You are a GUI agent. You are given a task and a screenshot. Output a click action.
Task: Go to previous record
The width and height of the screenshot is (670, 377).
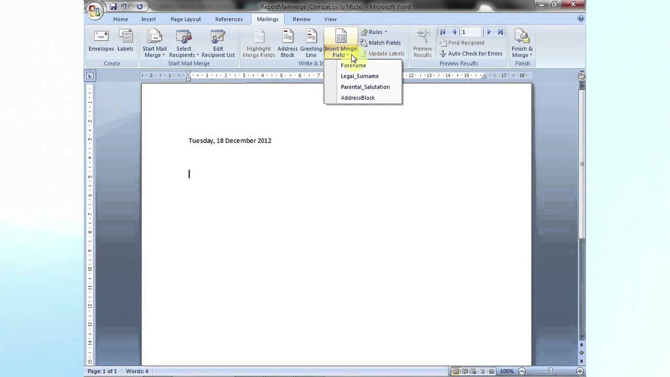pos(454,32)
